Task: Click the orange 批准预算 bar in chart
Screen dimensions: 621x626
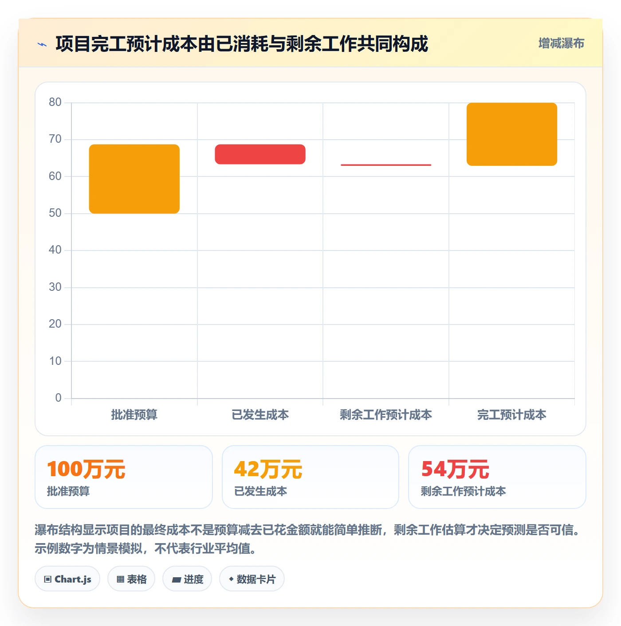Action: 134,179
